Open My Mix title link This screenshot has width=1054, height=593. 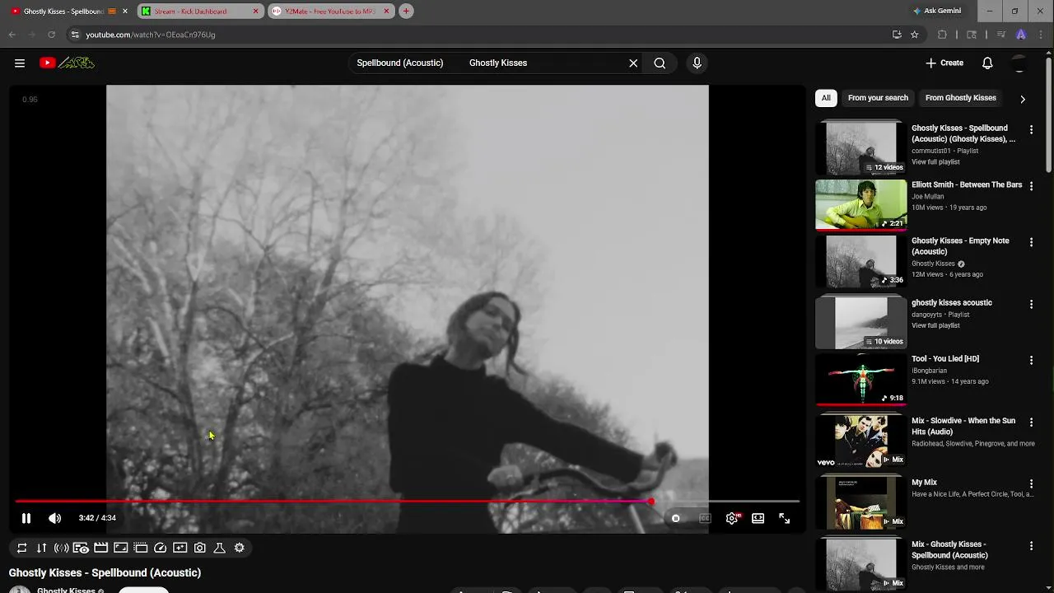[x=924, y=483]
